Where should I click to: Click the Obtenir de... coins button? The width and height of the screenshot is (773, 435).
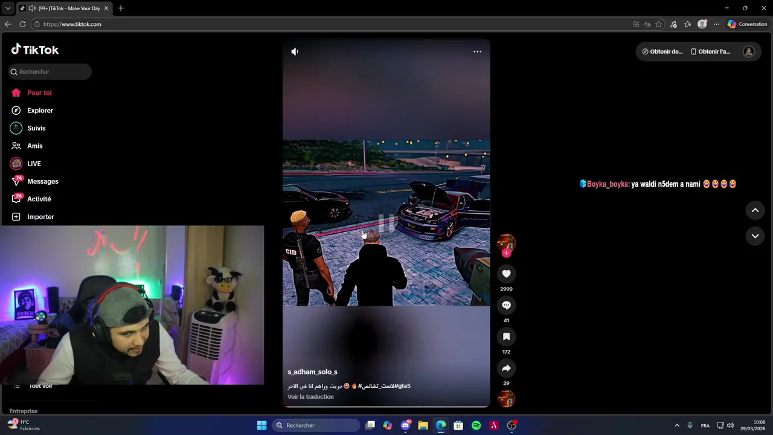tap(662, 51)
